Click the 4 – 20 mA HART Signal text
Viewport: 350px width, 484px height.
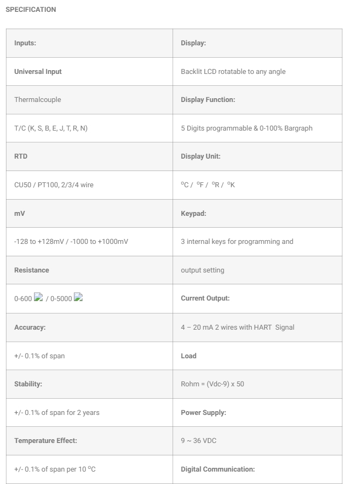click(x=237, y=327)
